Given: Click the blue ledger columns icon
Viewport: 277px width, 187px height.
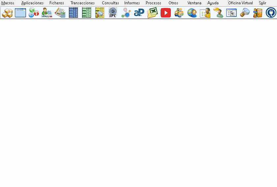Looking at the screenshot, I should 73,13.
